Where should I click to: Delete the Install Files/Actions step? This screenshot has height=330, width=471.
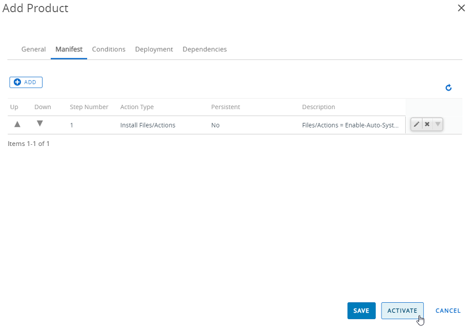point(427,124)
